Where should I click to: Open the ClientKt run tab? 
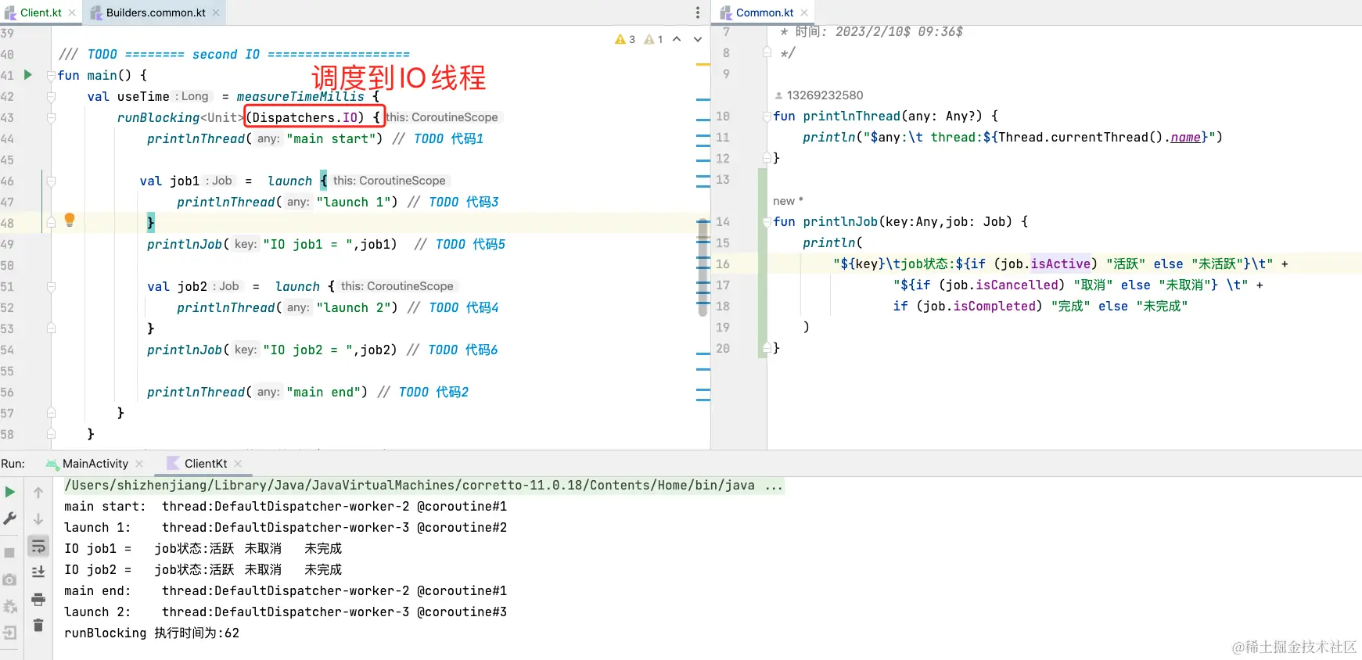(x=206, y=464)
